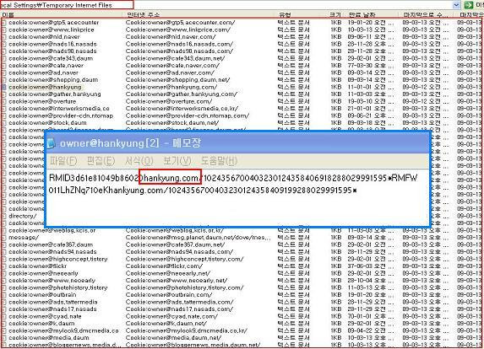The height and width of the screenshot is (349, 484).
Task: Open the 파일(F) menu in Notepad
Action: coord(63,161)
